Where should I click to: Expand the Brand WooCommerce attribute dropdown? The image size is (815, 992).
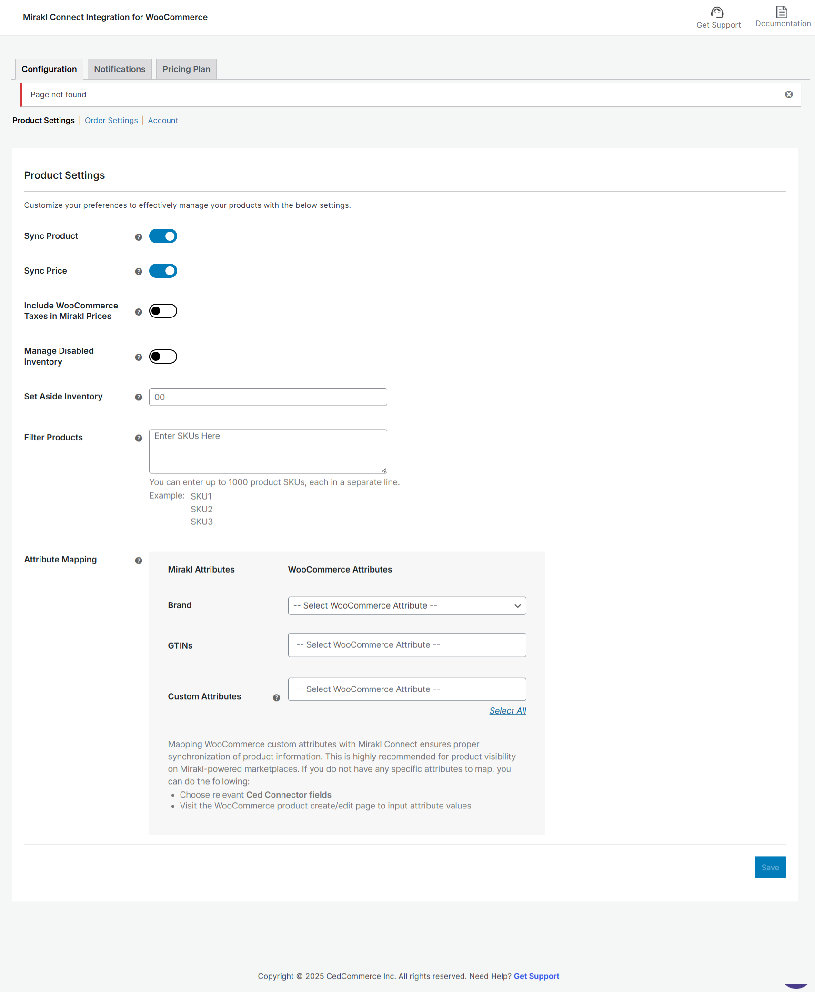click(407, 605)
